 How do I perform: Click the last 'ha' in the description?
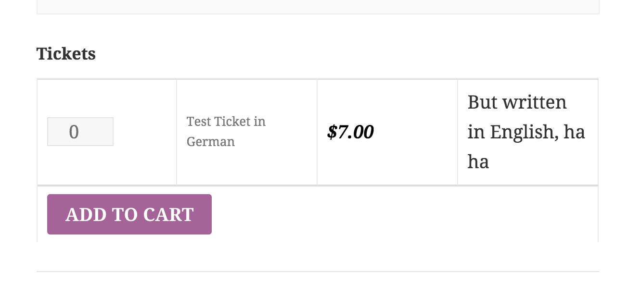[x=478, y=162]
